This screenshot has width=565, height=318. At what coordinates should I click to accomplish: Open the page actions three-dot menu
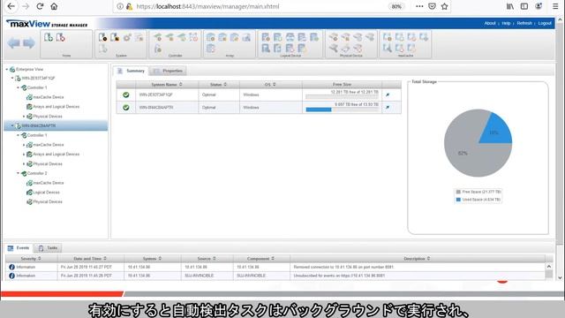419,6
